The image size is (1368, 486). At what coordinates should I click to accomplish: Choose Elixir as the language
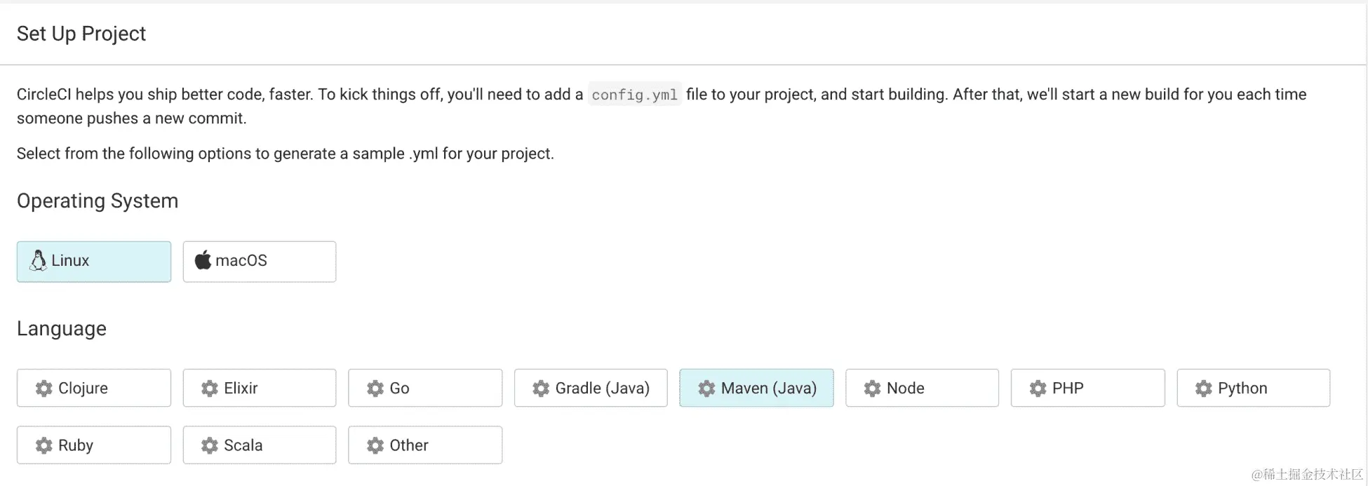[x=260, y=388]
